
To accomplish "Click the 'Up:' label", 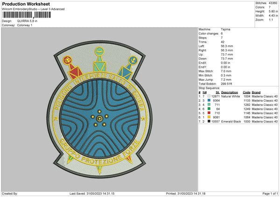I will (201, 54).
